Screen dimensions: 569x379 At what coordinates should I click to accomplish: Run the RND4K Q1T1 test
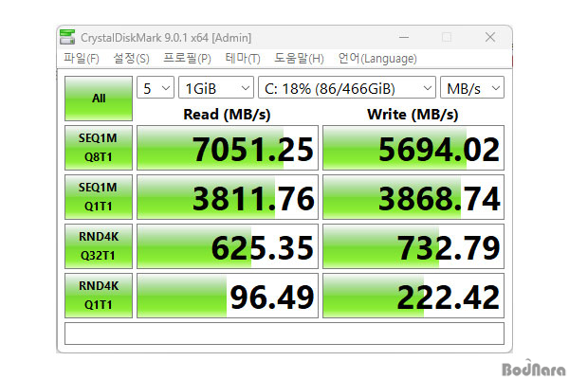tap(98, 295)
